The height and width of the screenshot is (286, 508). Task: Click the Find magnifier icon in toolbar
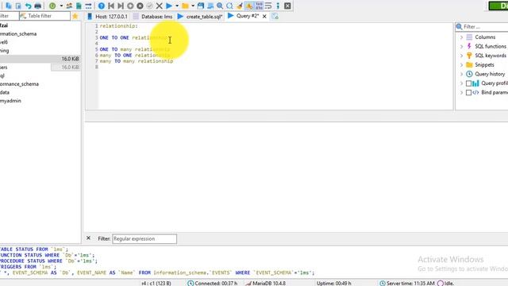[x=220, y=6]
